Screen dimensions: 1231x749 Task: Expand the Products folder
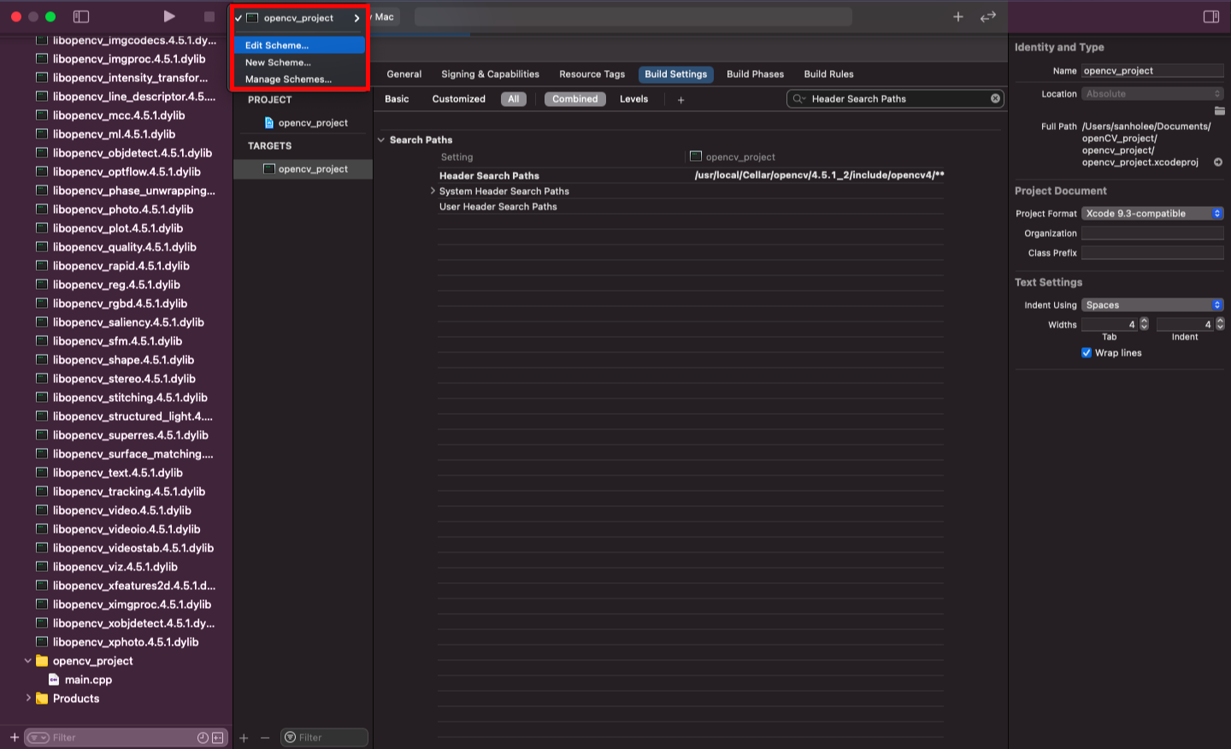[28, 699]
